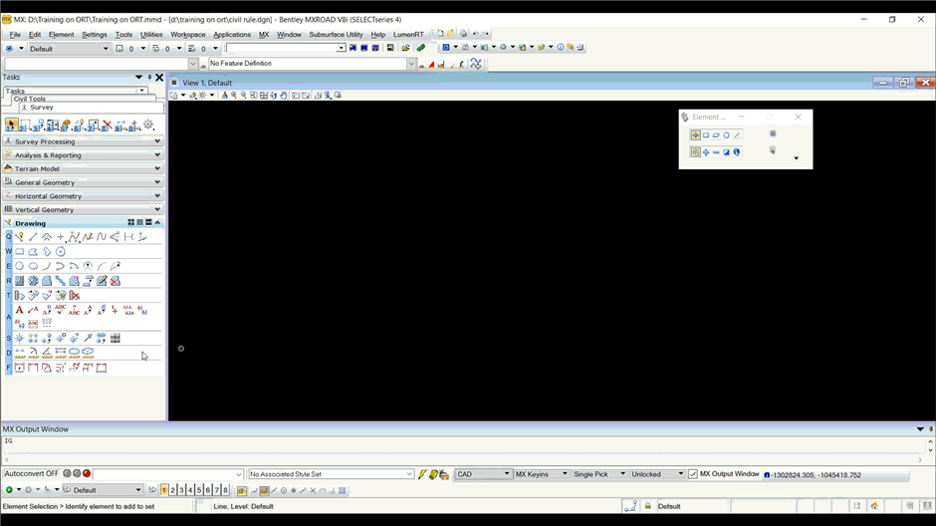Click the Fit View icon in View 1 toolbar
The image size is (936, 526).
coord(264,96)
